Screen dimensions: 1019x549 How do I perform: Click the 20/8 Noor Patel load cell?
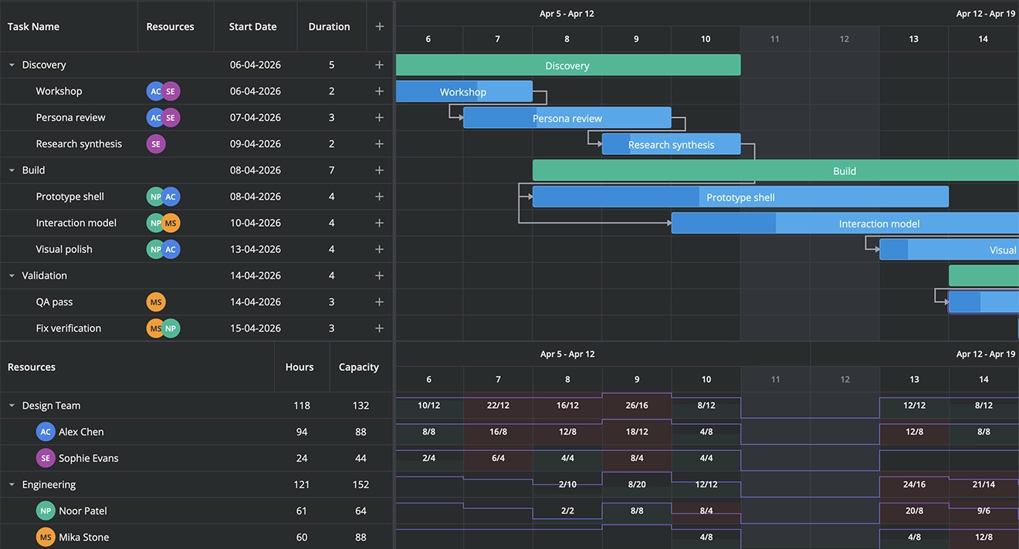(914, 510)
